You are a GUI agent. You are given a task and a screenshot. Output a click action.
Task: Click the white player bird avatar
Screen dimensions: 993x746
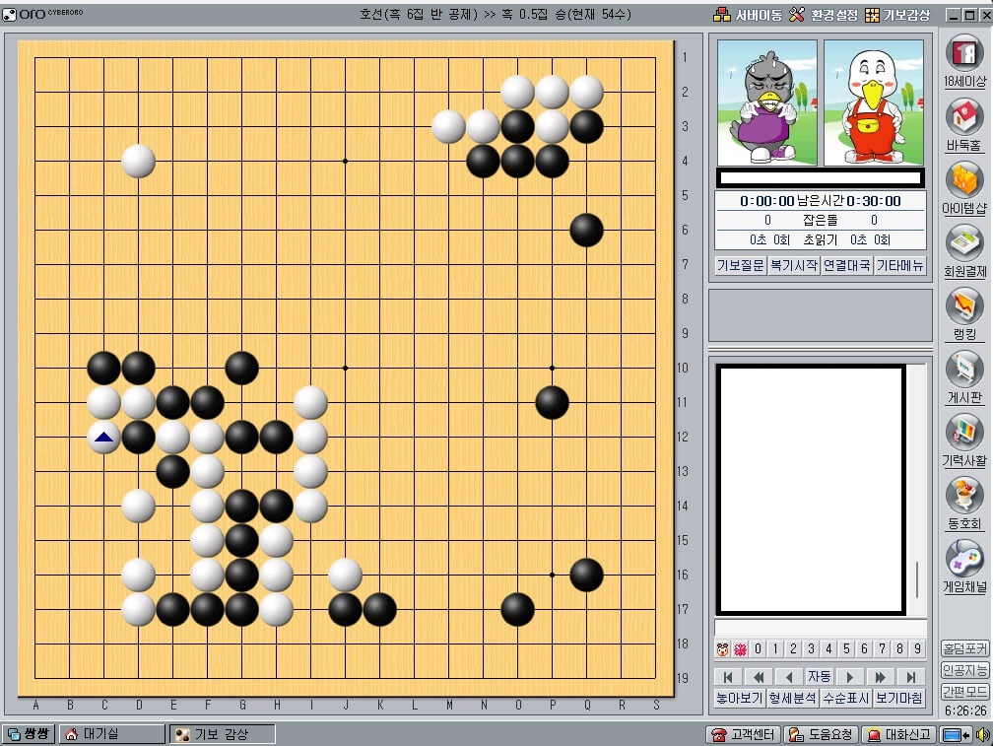point(873,102)
